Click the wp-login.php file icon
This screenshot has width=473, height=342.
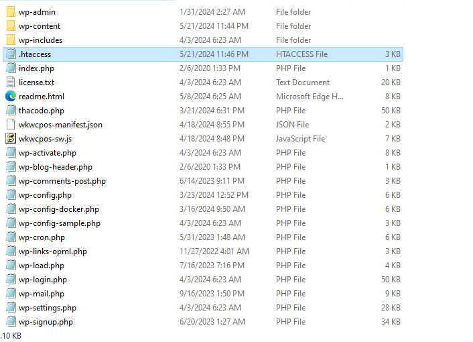(x=11, y=280)
